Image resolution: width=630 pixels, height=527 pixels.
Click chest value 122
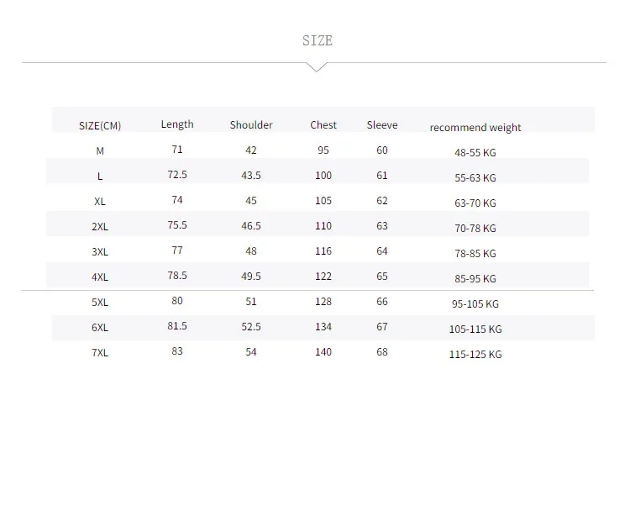point(323,277)
